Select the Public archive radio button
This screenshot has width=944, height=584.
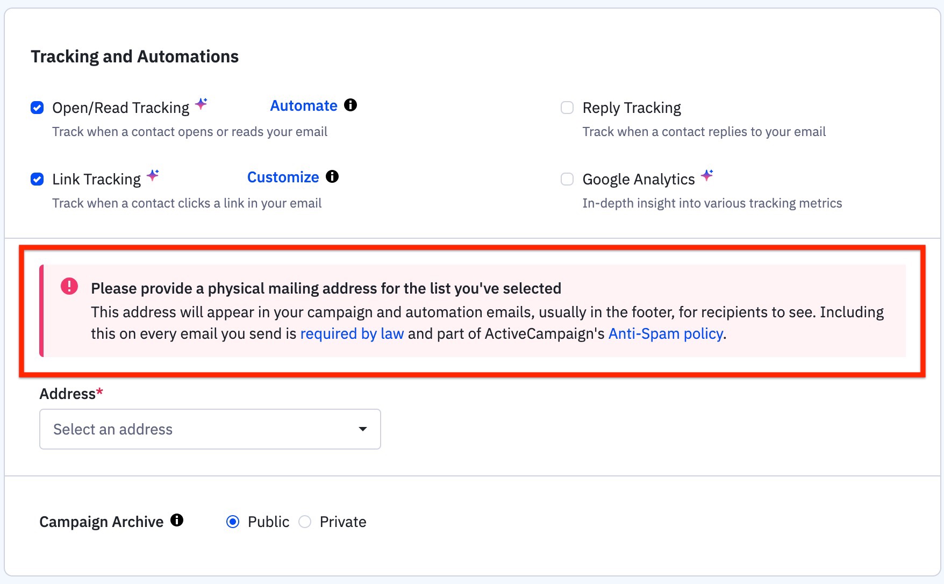coord(233,522)
